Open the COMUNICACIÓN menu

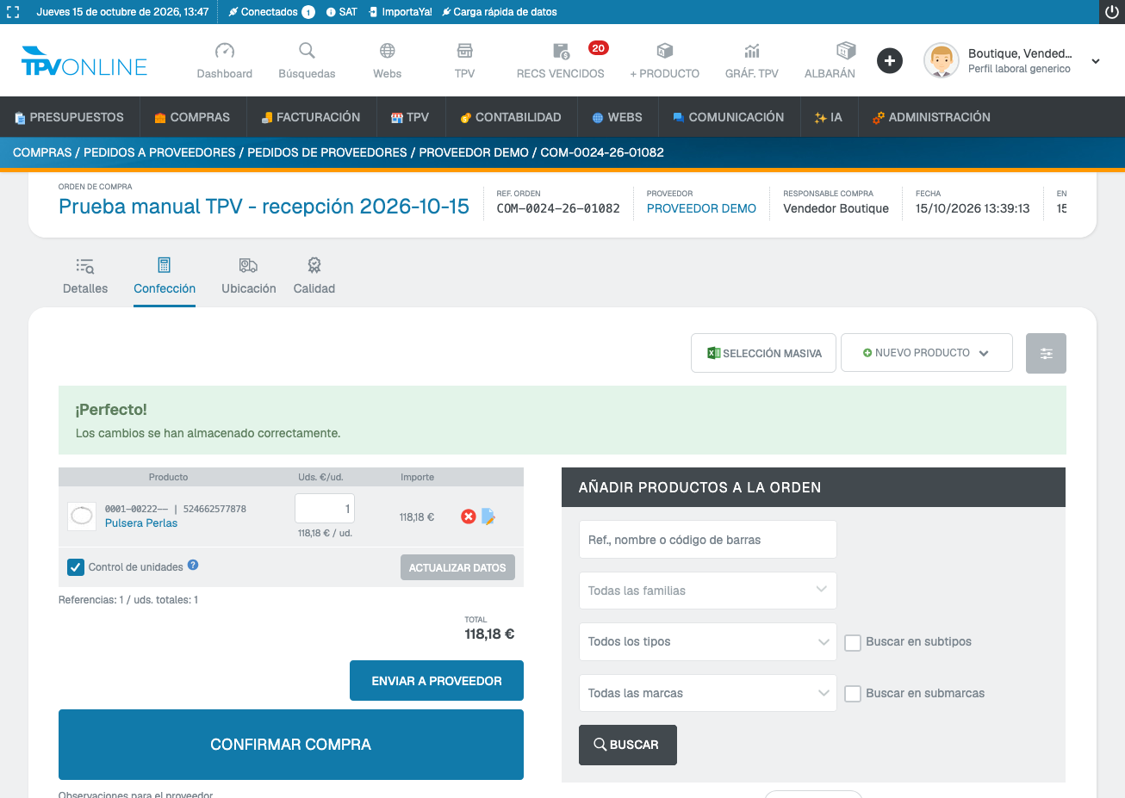(729, 117)
